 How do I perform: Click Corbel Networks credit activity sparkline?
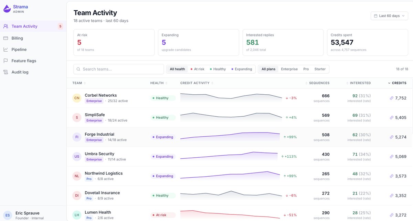pos(231,97)
